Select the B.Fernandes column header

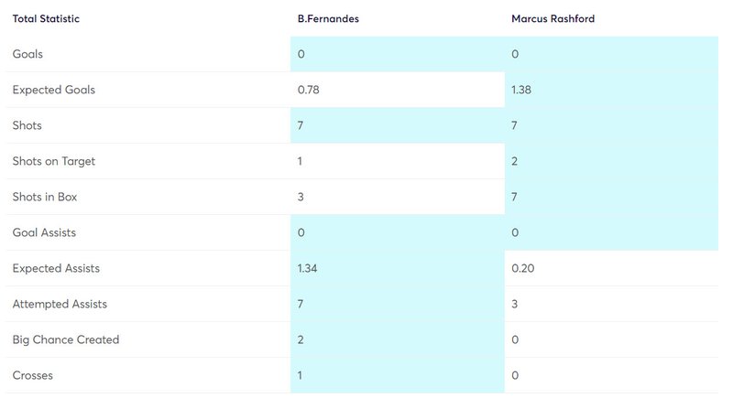(x=328, y=18)
